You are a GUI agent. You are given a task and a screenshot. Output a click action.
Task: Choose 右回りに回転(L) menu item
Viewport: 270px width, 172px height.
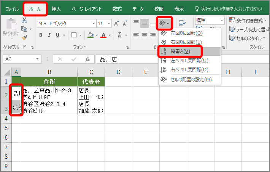(190, 42)
